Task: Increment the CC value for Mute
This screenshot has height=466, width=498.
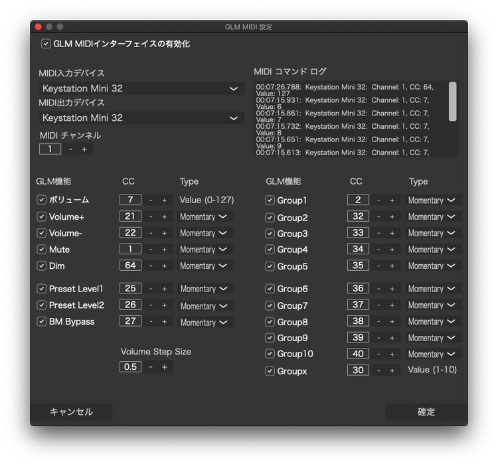Action: click(x=164, y=250)
